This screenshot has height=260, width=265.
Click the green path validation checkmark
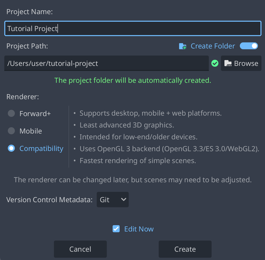(215, 63)
